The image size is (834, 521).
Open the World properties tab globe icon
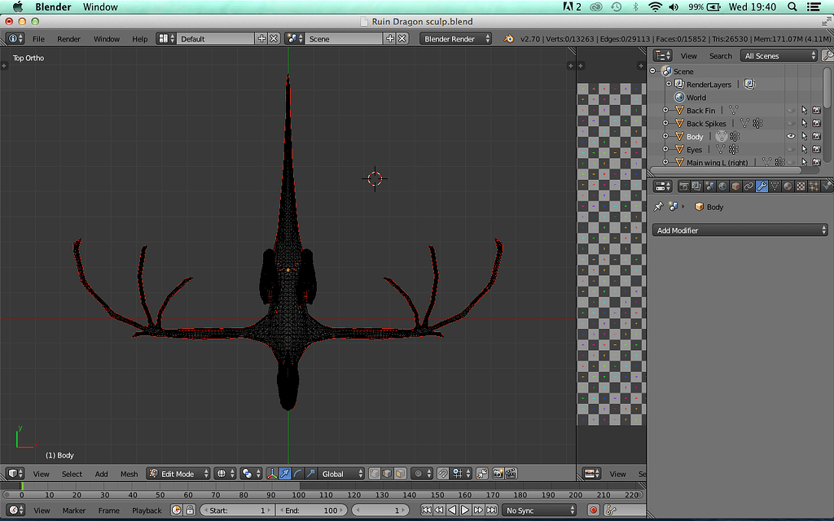722,186
